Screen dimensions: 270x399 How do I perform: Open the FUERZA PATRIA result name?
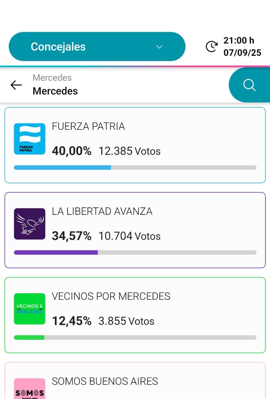coord(88,126)
